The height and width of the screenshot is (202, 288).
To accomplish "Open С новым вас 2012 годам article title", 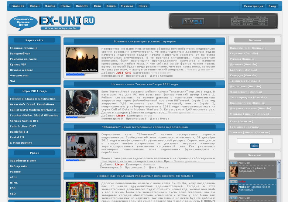I will click(144, 176).
